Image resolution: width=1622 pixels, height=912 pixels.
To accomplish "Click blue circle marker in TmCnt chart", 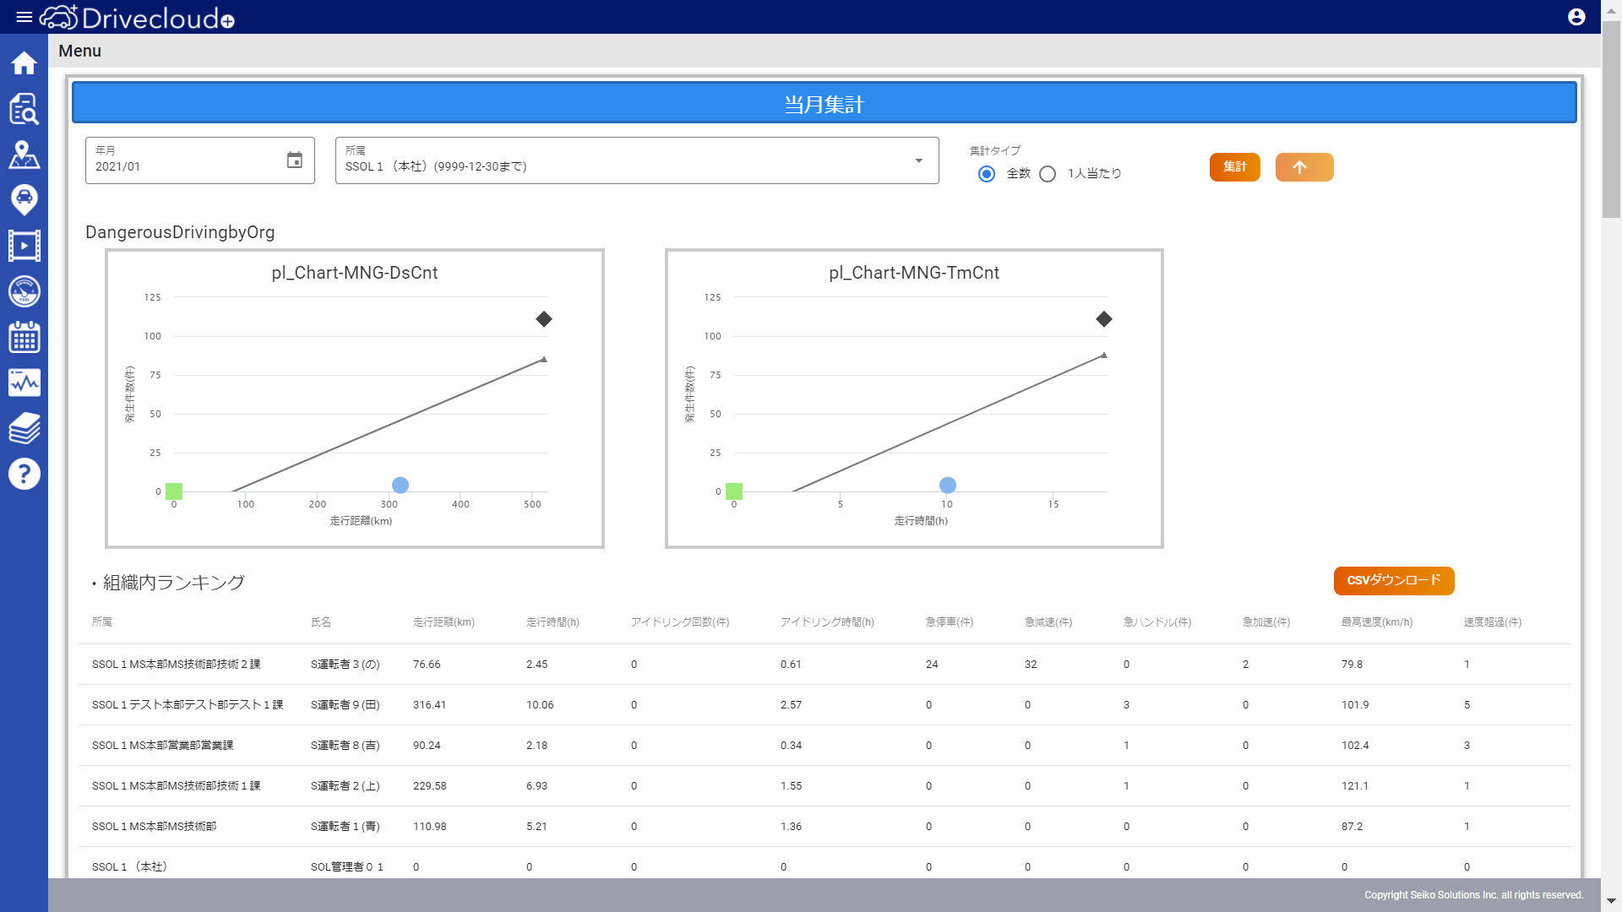I will 948,485.
